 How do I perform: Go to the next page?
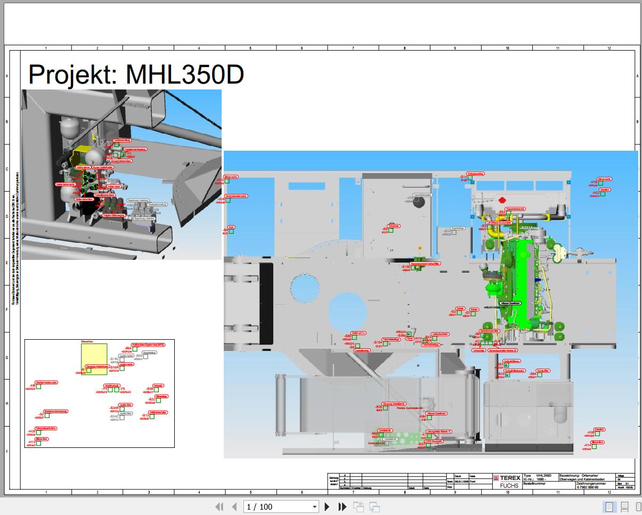click(327, 506)
